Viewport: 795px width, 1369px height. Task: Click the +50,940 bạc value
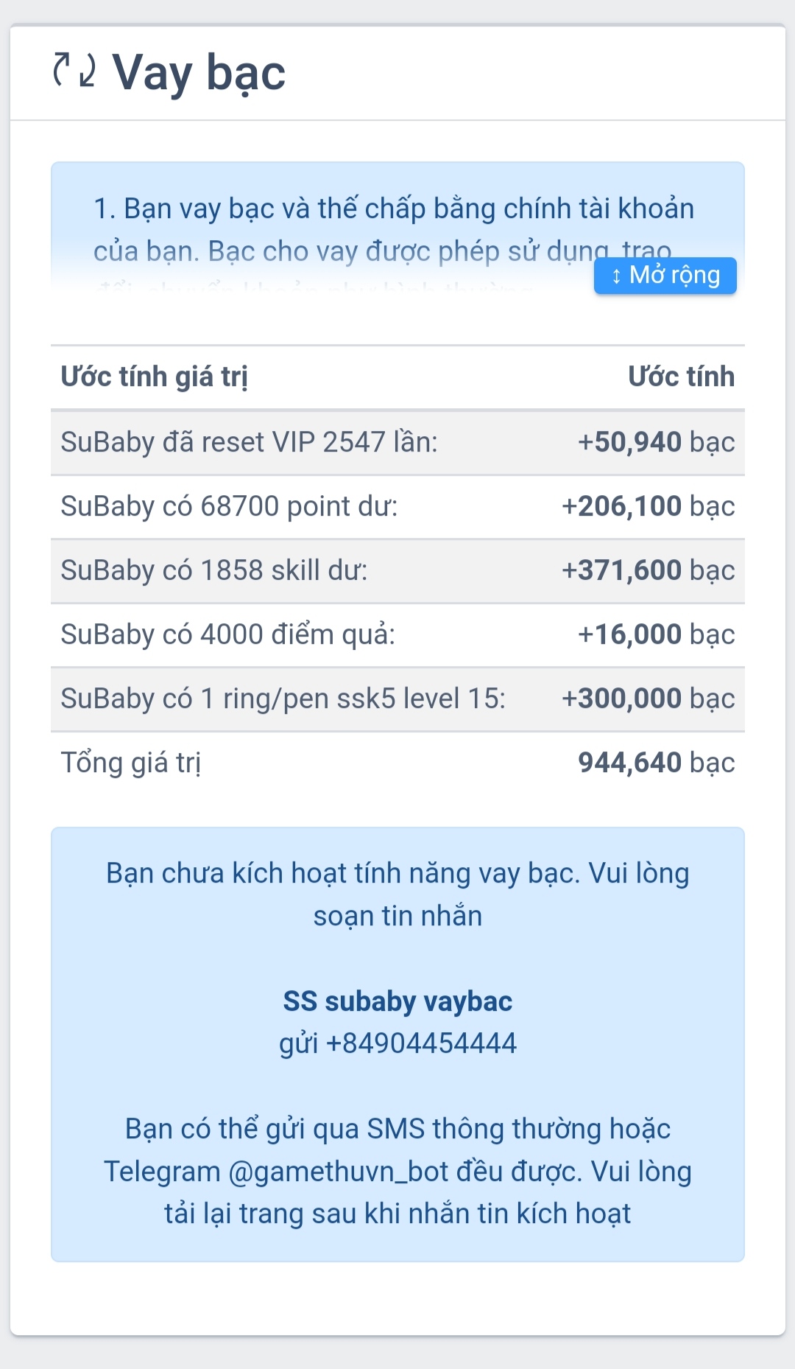656,442
